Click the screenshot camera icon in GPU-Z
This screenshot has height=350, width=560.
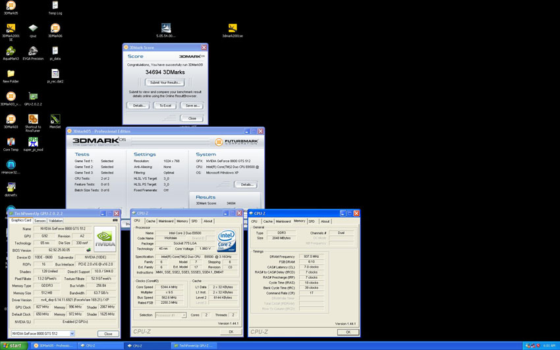(115, 220)
